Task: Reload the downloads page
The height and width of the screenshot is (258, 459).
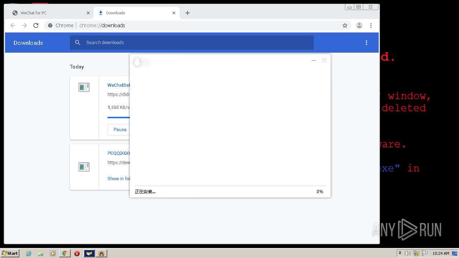Action: point(36,25)
